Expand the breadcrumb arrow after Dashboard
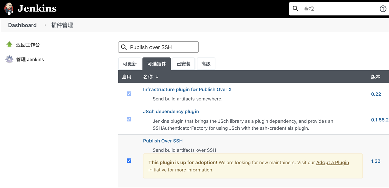Image resolution: width=389 pixels, height=188 pixels. (x=45, y=25)
